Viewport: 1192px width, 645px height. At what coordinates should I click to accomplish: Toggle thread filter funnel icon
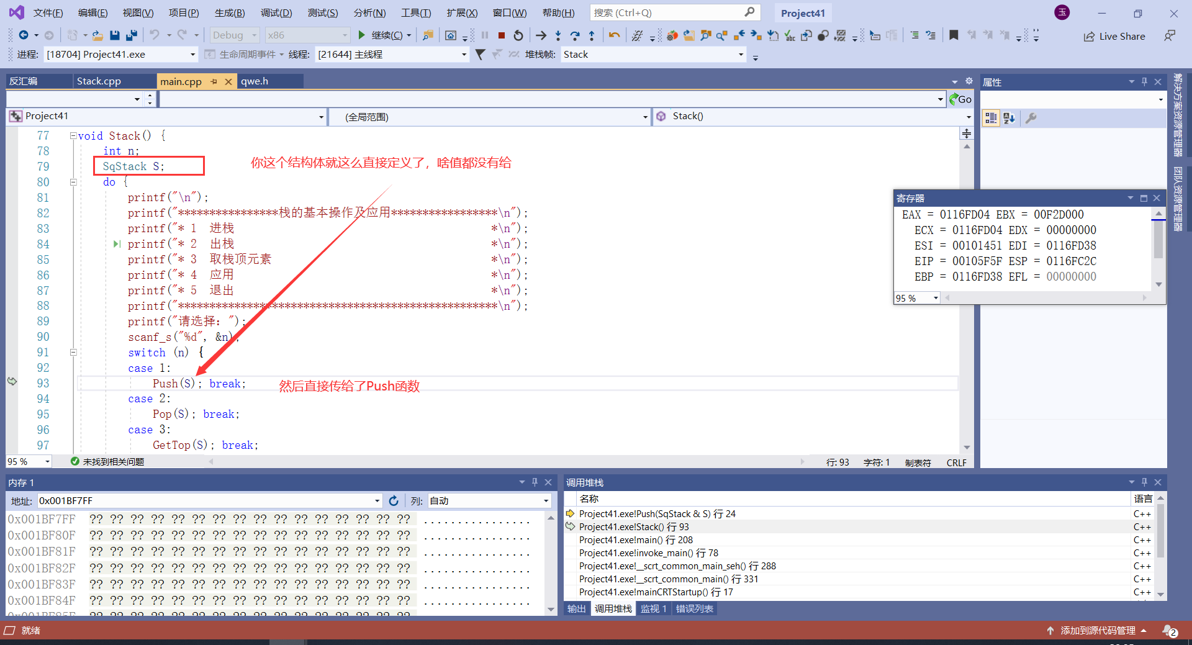[480, 55]
